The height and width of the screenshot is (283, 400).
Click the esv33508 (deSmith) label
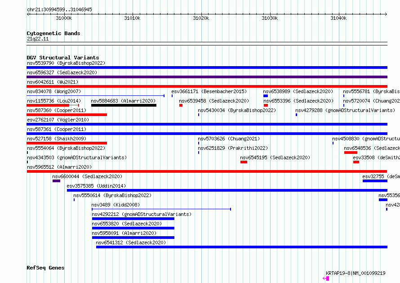377,157
